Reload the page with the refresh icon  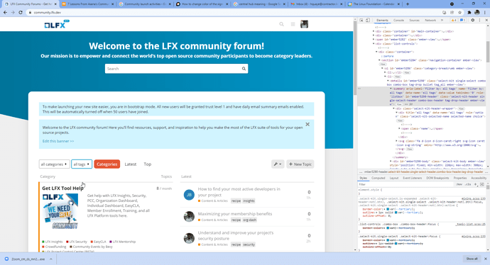click(21, 13)
